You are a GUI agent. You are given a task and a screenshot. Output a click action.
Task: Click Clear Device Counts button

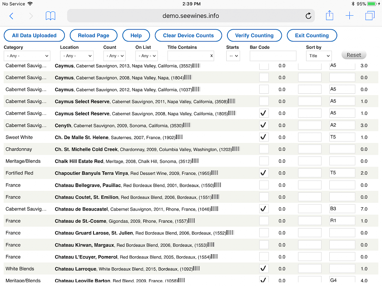point(188,35)
